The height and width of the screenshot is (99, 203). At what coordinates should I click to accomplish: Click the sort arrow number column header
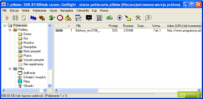point(68,26)
